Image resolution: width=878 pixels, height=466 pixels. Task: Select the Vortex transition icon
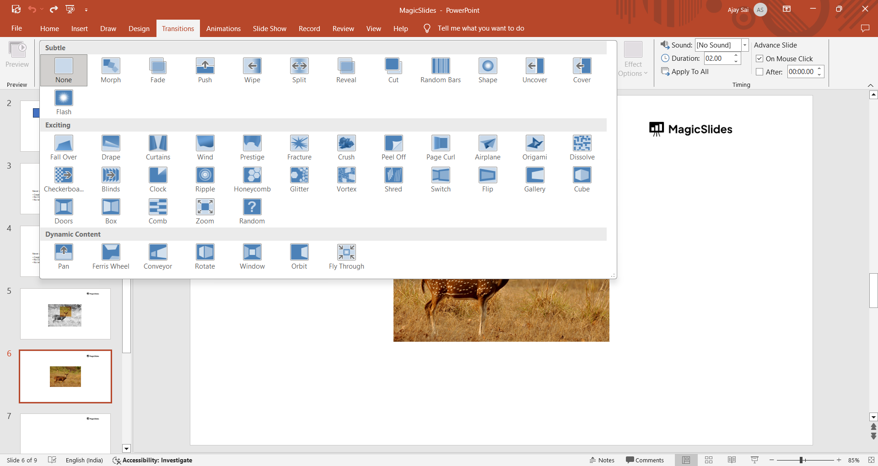pyautogui.click(x=346, y=180)
